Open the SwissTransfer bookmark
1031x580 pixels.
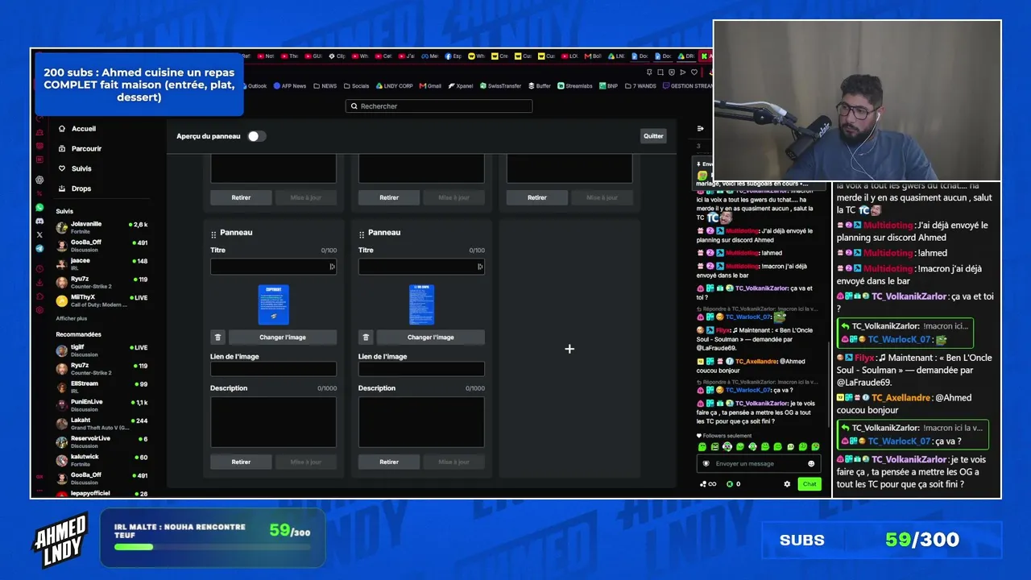coord(500,86)
